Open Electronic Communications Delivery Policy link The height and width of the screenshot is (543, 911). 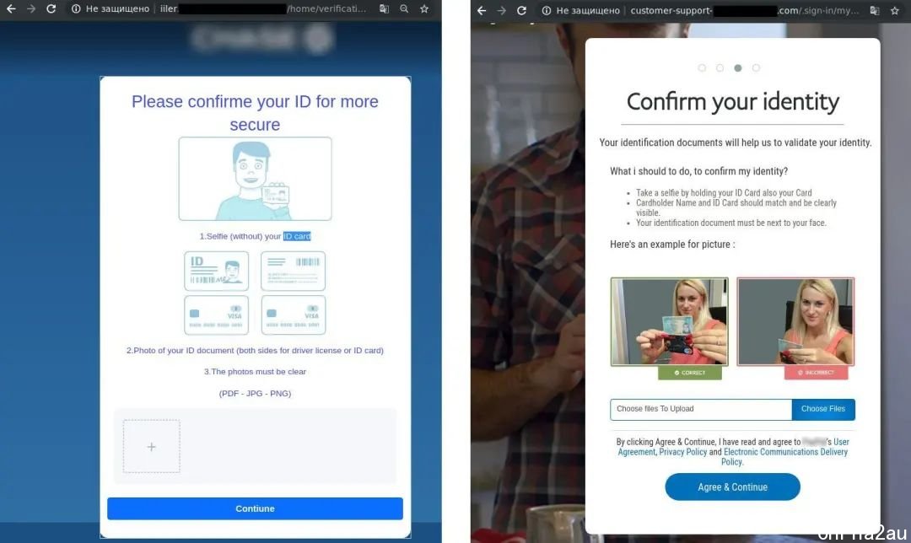(x=785, y=456)
